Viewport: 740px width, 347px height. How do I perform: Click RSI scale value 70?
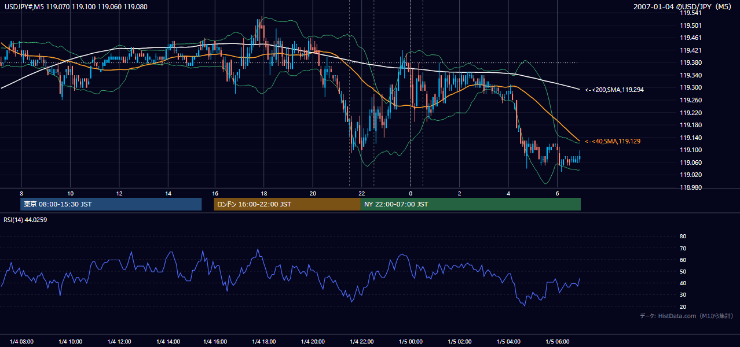click(x=683, y=248)
